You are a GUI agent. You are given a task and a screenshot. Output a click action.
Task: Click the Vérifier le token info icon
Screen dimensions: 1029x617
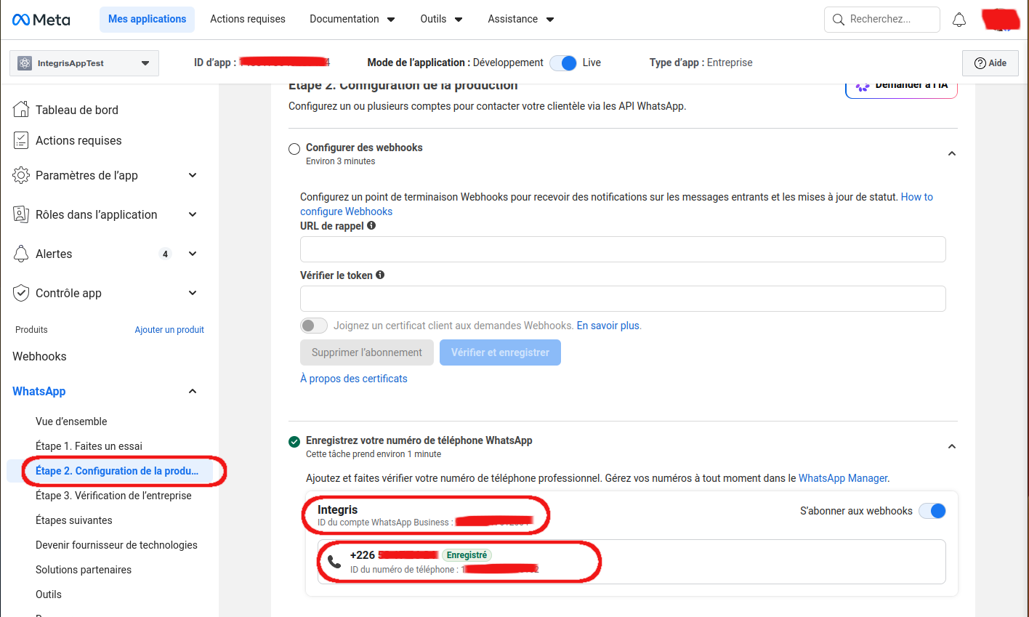click(380, 275)
